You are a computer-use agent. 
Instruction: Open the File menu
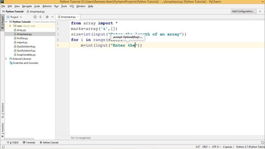[3, 6]
